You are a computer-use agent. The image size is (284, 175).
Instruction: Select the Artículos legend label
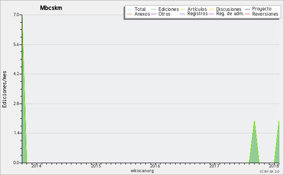point(197,9)
